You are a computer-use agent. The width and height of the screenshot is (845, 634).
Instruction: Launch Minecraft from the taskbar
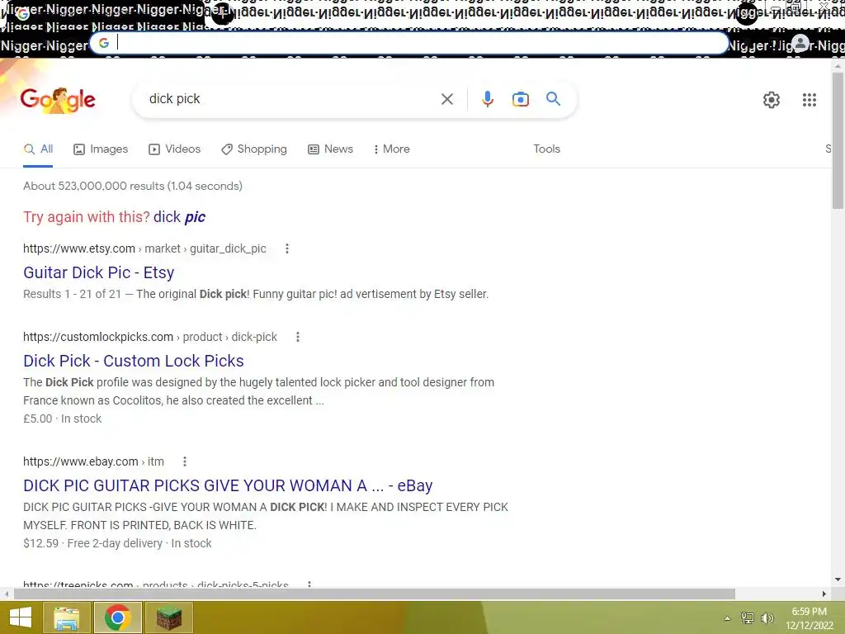(169, 617)
